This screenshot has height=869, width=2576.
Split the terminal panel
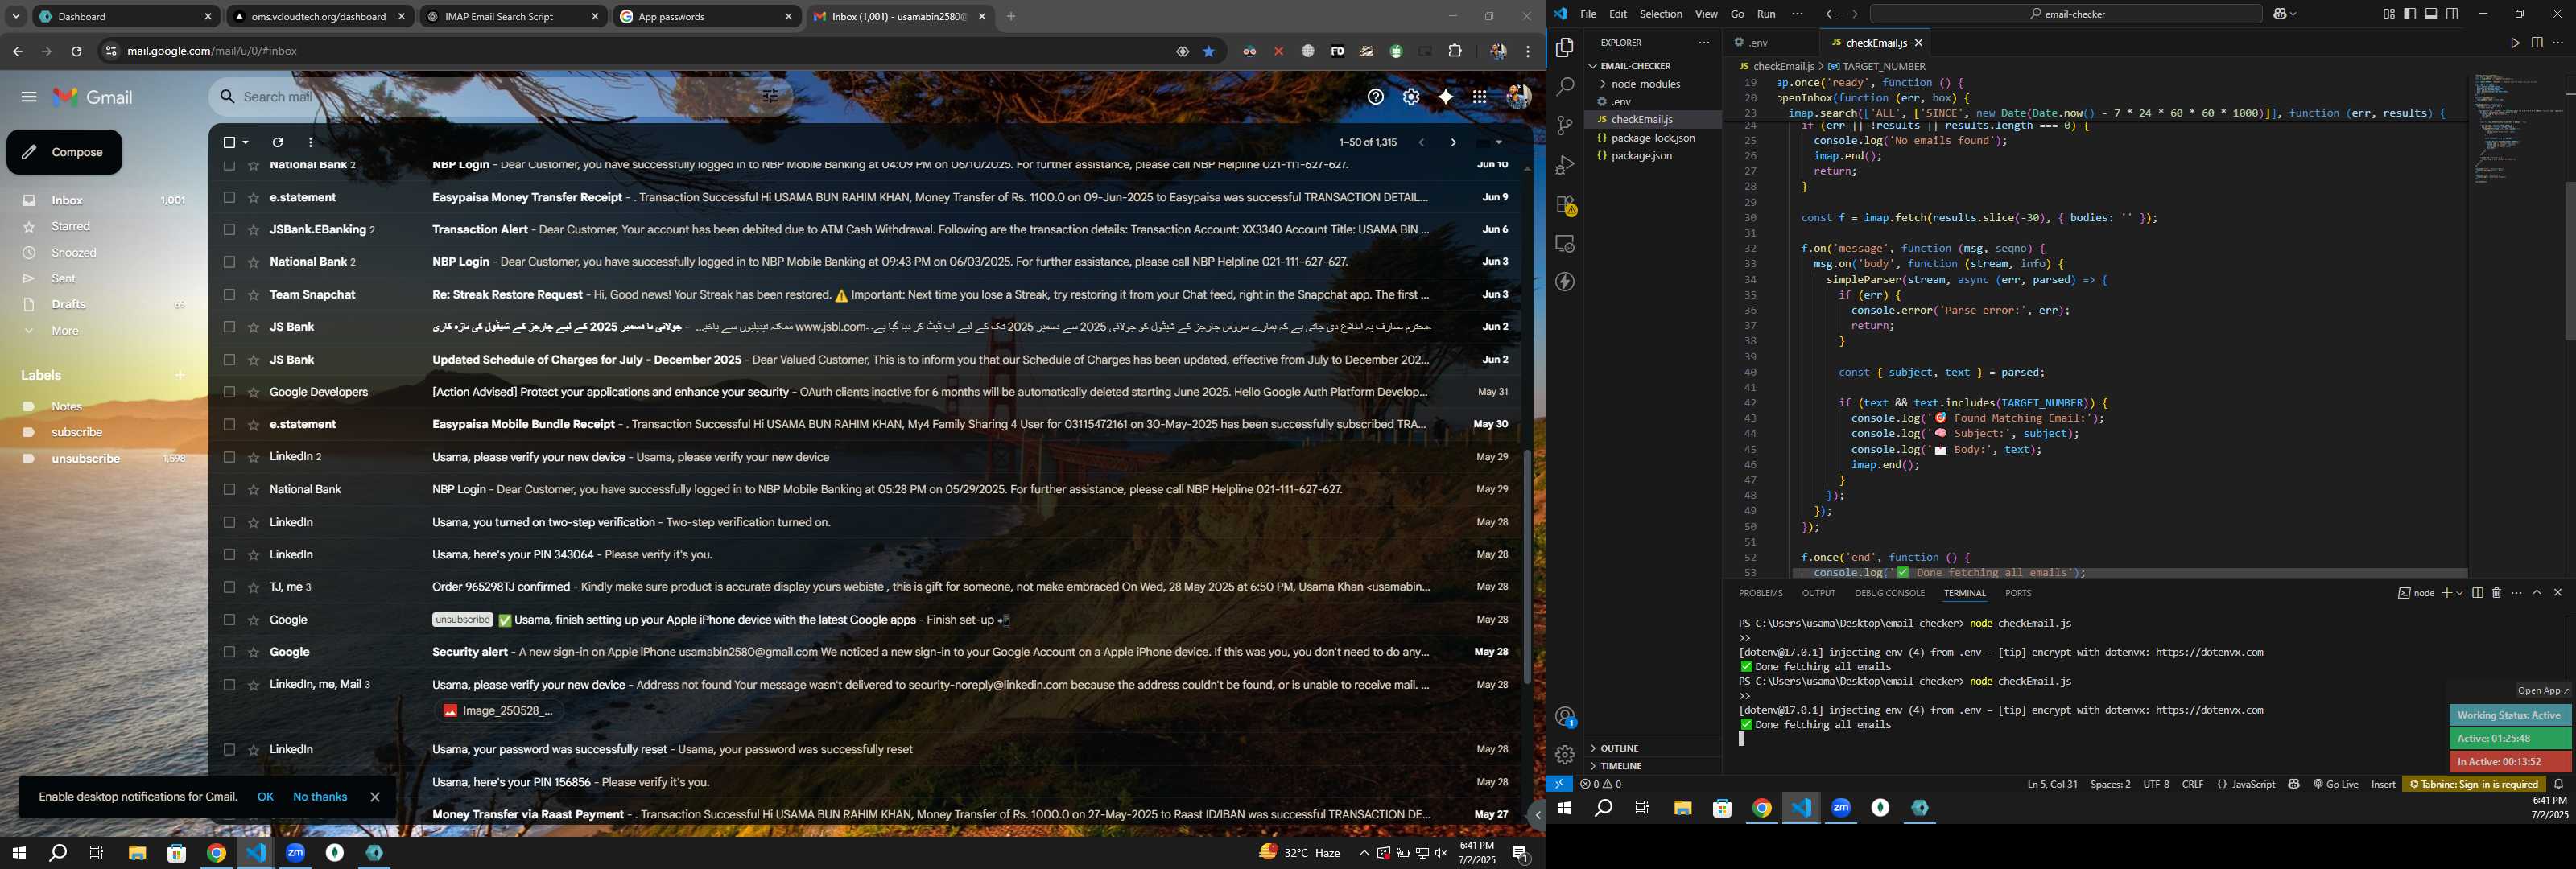coord(2477,593)
